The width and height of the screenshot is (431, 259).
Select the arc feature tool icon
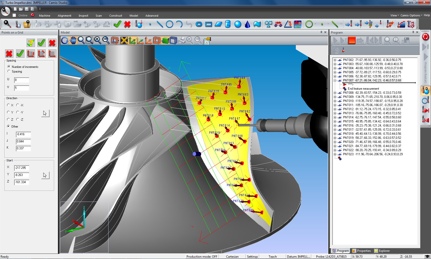[x=179, y=24]
